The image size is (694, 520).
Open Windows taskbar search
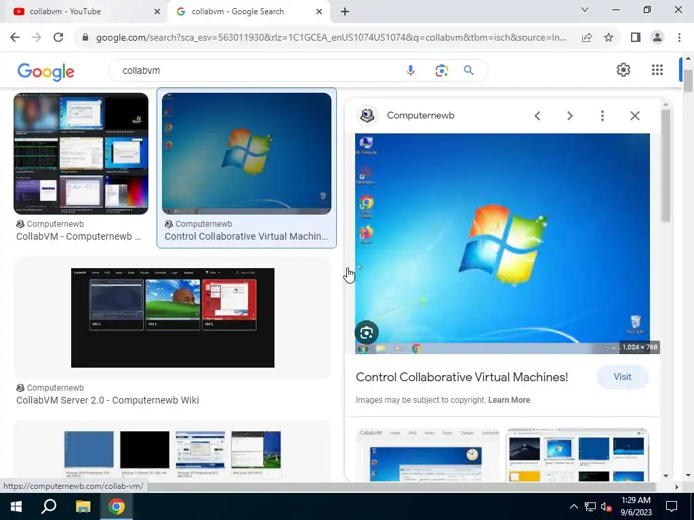[49, 506]
